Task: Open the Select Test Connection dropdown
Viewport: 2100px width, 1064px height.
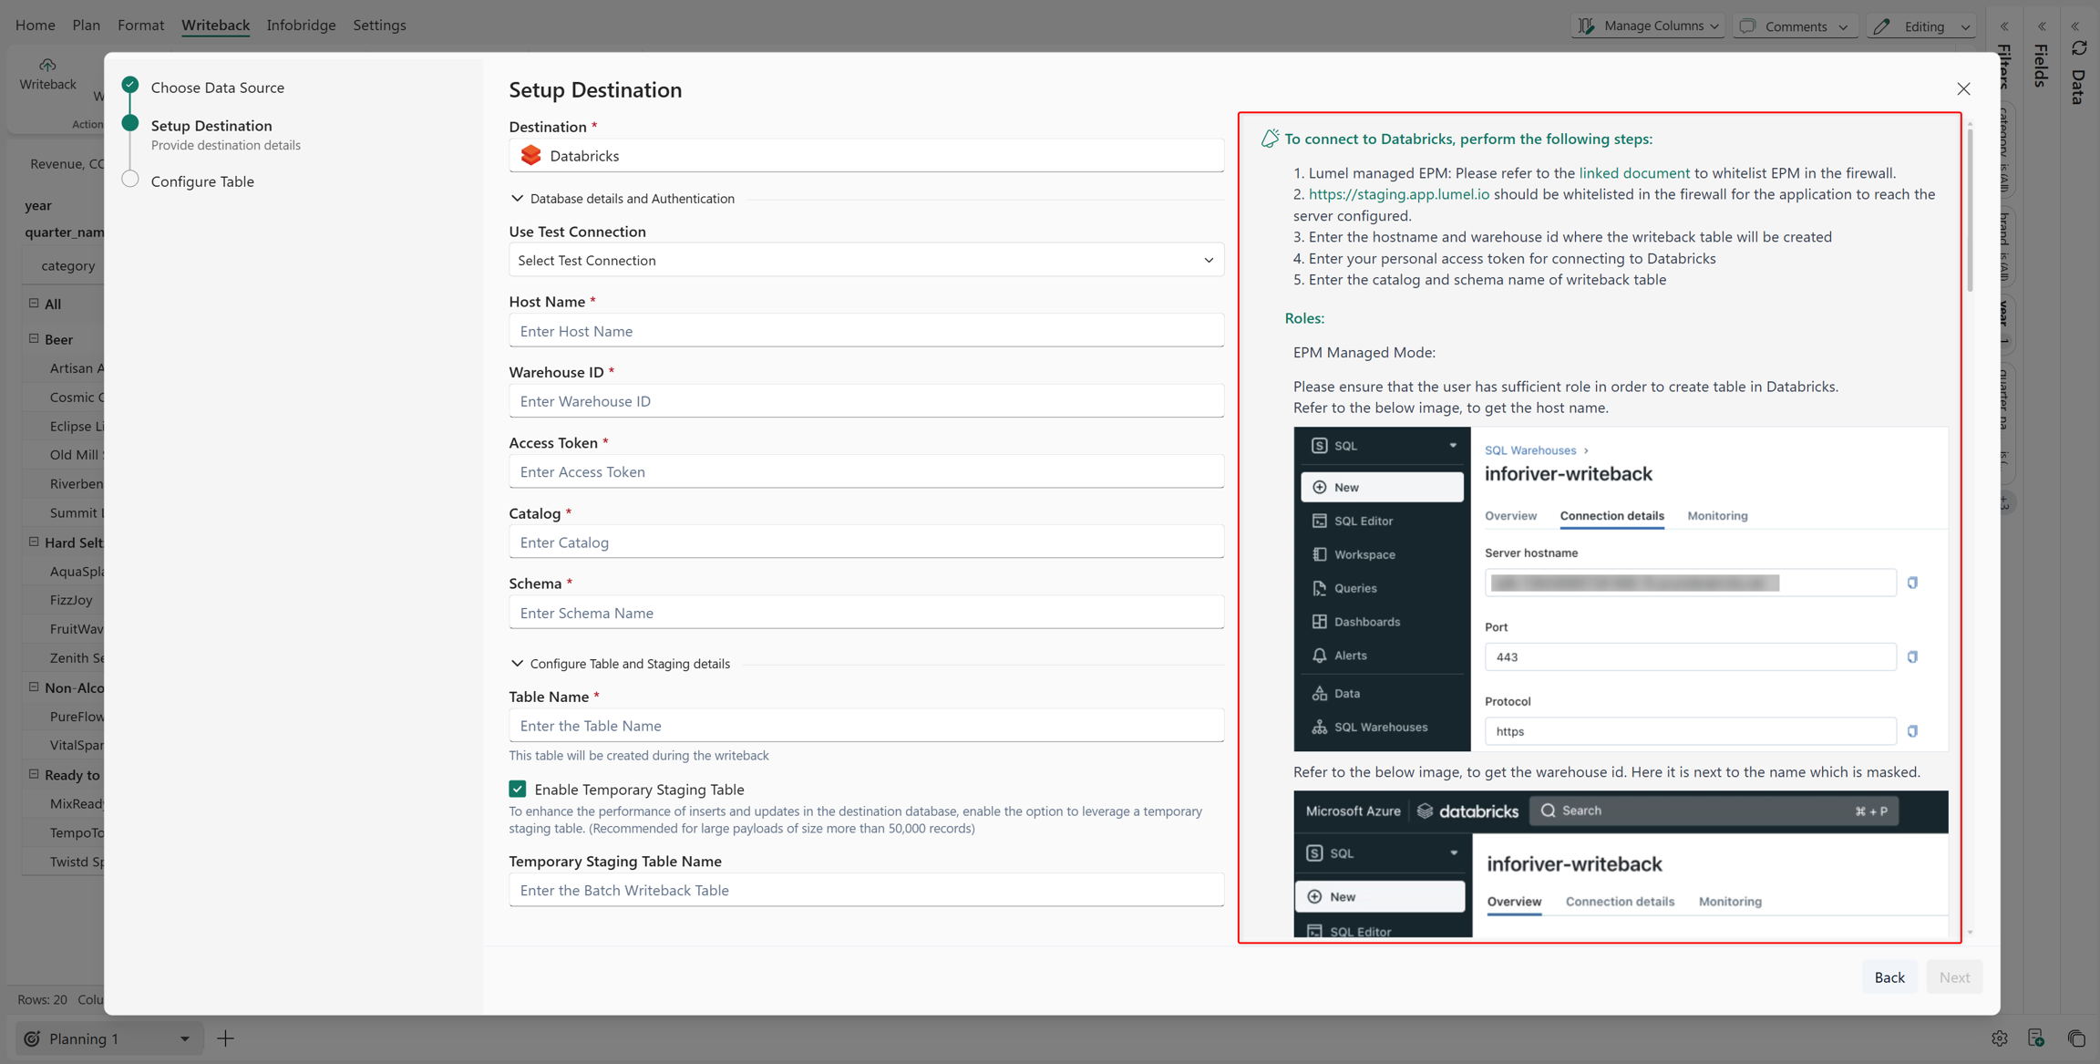Action: [x=866, y=260]
